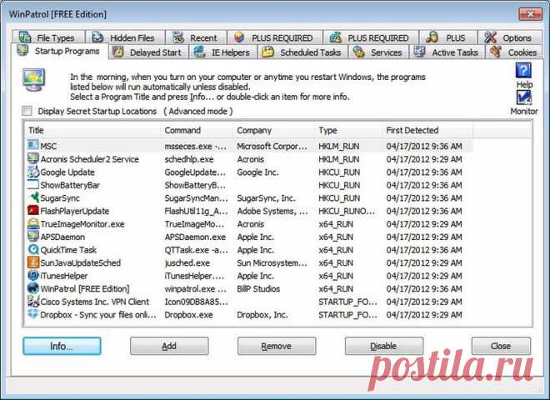550x400 pixels.
Task: Click the Google Update row icon
Action: pyautogui.click(x=33, y=172)
